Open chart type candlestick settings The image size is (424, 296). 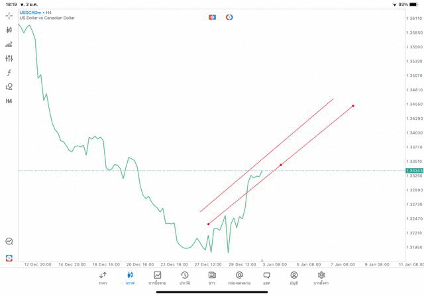pos(9,30)
